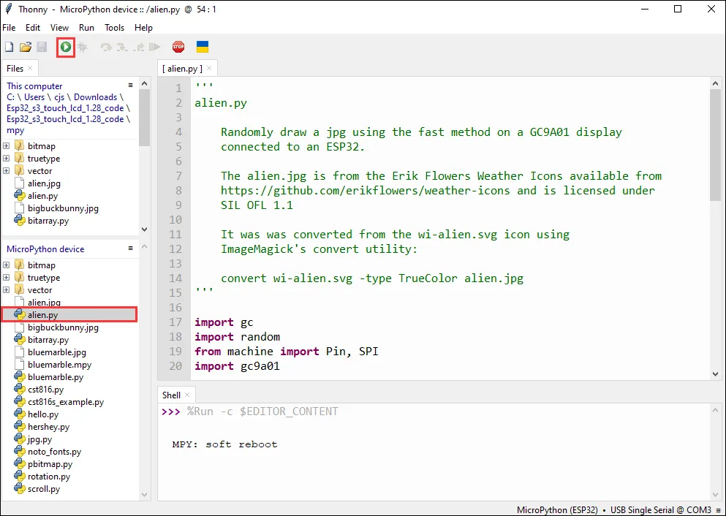The width and height of the screenshot is (726, 516).
Task: Run the current script with the green play button
Action: (66, 47)
